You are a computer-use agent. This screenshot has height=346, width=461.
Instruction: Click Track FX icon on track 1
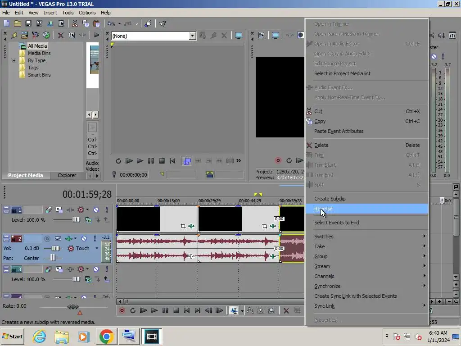tap(70, 210)
